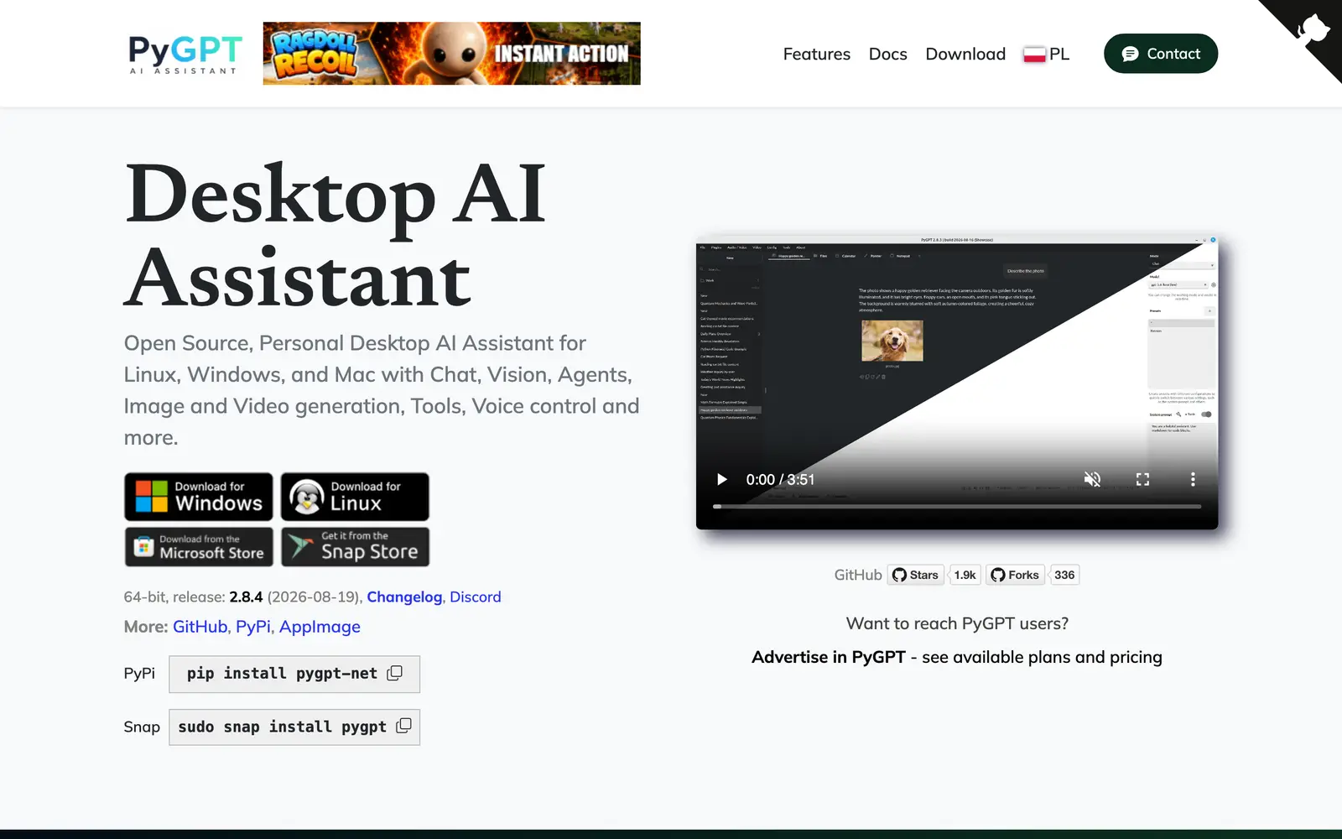Viewport: 1342px width, 839px height.
Task: Click the GitHub Stars badge
Action: [x=916, y=575]
